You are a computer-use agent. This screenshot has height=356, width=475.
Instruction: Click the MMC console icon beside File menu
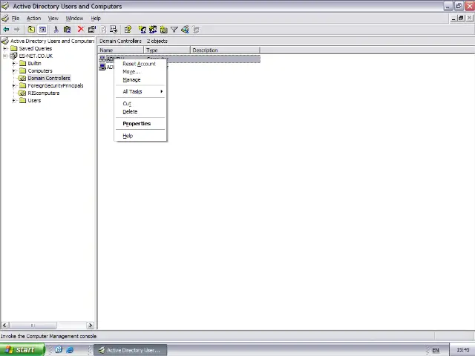5,18
